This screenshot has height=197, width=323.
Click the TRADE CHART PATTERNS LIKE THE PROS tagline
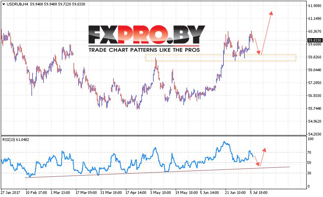[x=144, y=50]
